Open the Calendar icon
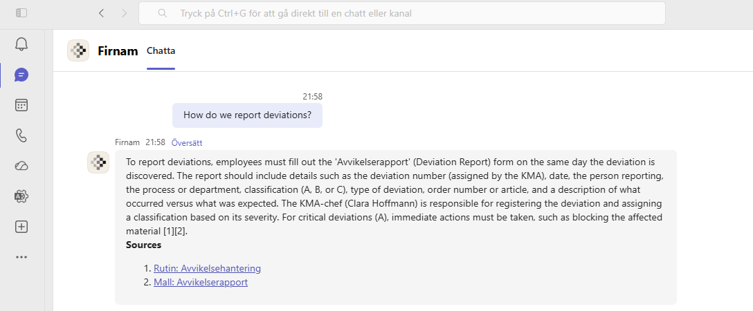The width and height of the screenshot is (753, 311). coord(21,106)
